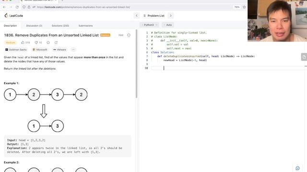307x172 pixels.
Task: Click the Premium badge
Action: click(x=106, y=35)
